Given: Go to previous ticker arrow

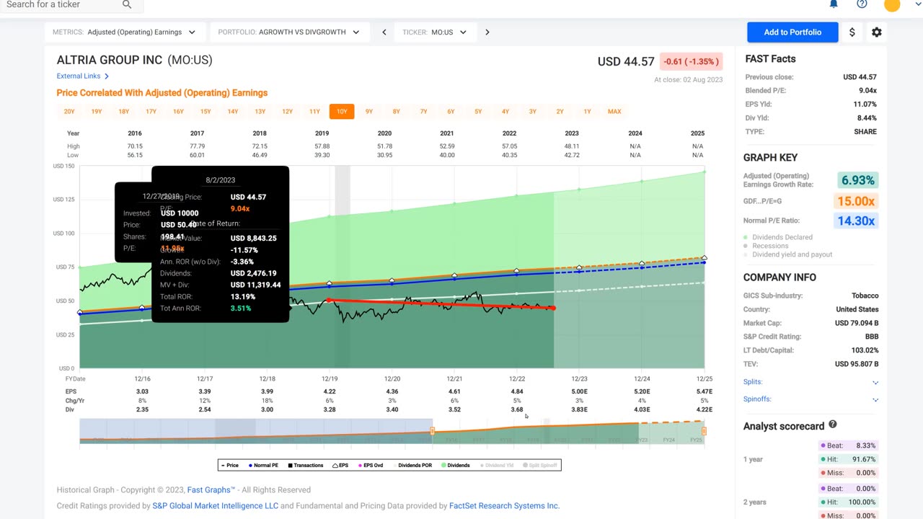Looking at the screenshot, I should pos(384,32).
